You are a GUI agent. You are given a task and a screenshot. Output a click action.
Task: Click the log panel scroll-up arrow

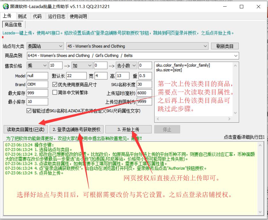click(260, 145)
